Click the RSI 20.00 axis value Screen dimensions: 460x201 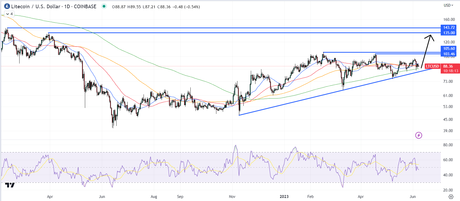(x=448, y=190)
